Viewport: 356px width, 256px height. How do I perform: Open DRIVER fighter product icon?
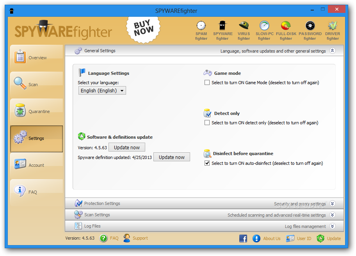[x=333, y=30]
